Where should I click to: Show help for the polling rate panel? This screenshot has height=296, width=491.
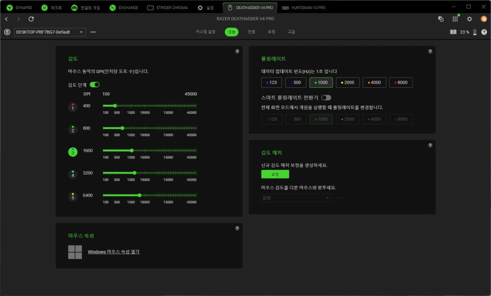pos(430,51)
